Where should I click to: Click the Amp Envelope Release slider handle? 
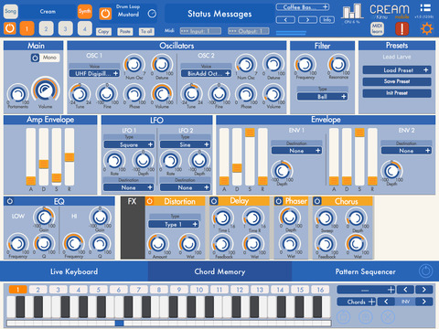tap(70, 157)
